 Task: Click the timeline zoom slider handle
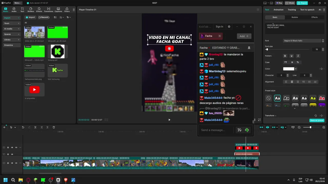310,127
